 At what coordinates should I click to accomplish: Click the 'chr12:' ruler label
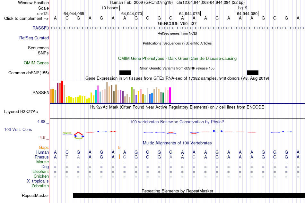(x=43, y=13)
